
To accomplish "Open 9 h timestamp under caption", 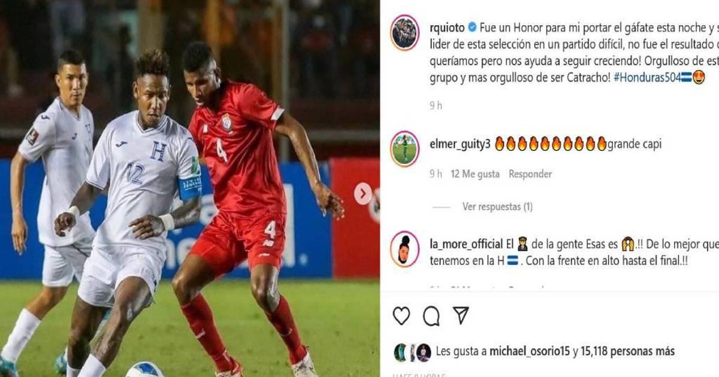I will 436,106.
